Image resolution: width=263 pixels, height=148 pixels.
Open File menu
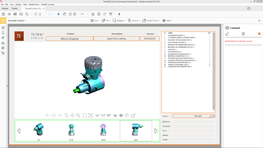pos(2,4)
